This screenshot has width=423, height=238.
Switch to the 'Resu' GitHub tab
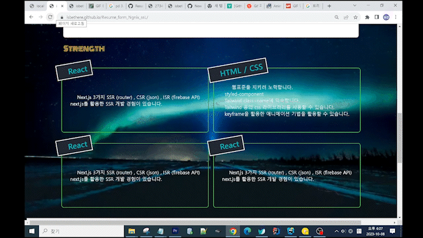(136, 6)
